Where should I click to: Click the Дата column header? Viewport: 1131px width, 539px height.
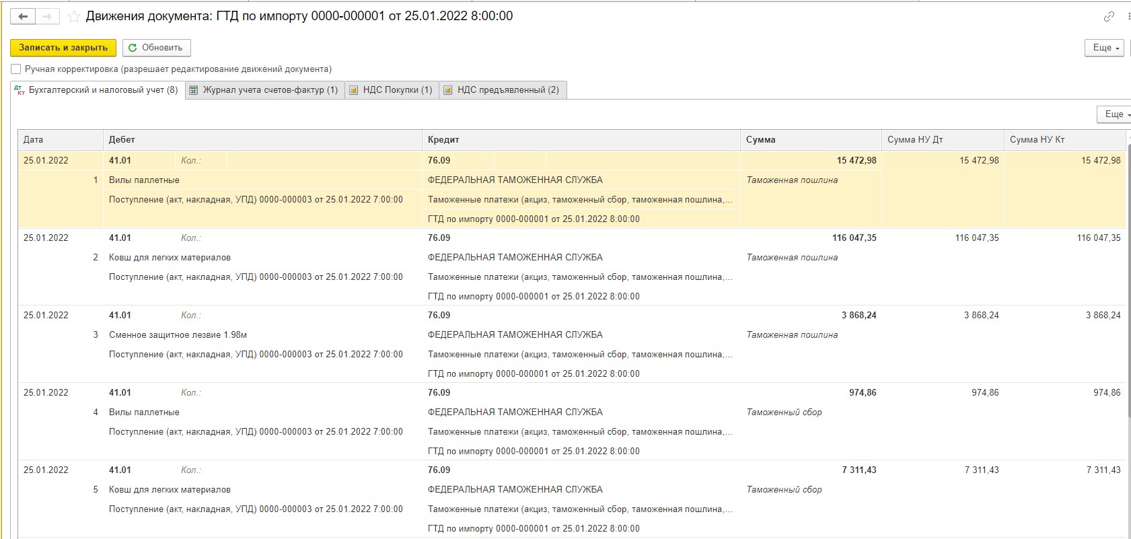(60, 140)
